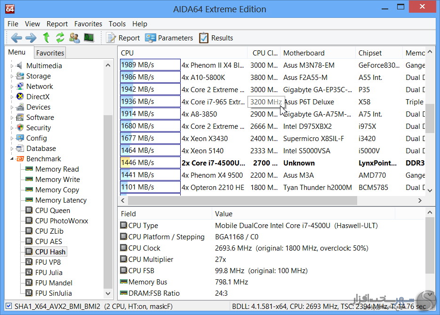The width and height of the screenshot is (440, 315).
Task: Go up one level with green arrow
Action: pyautogui.click(x=46, y=38)
